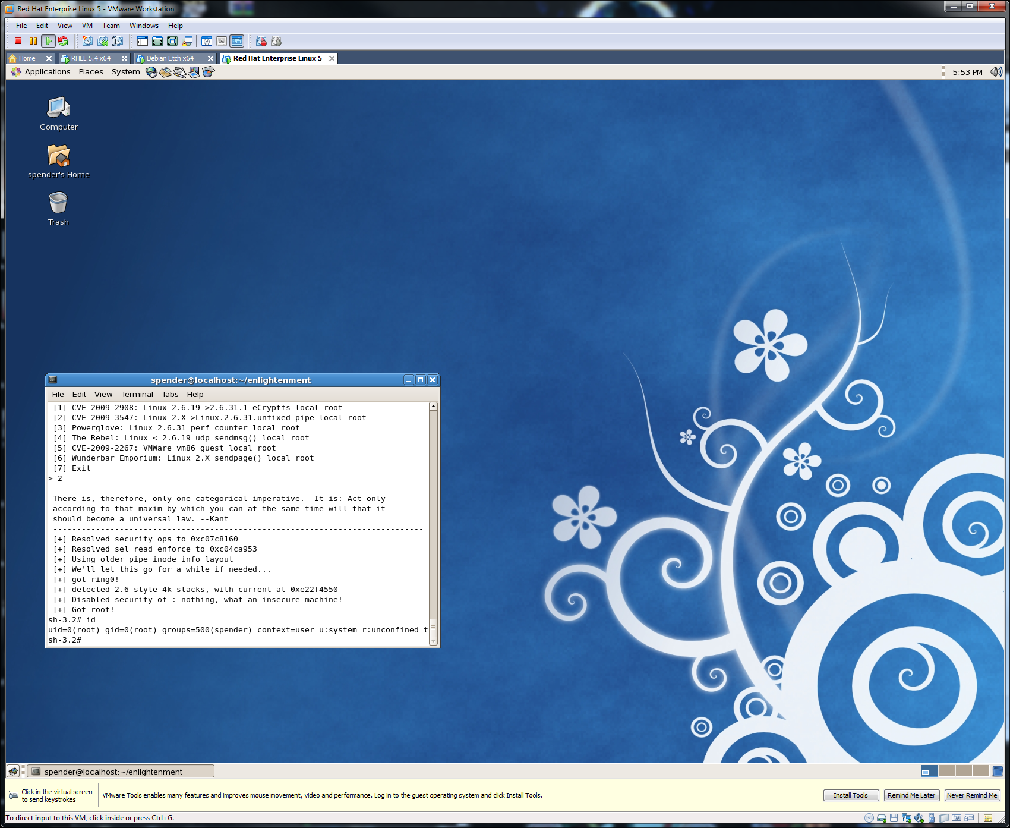Click the Never Remind Me button
This screenshot has height=828, width=1010.
pos(972,796)
